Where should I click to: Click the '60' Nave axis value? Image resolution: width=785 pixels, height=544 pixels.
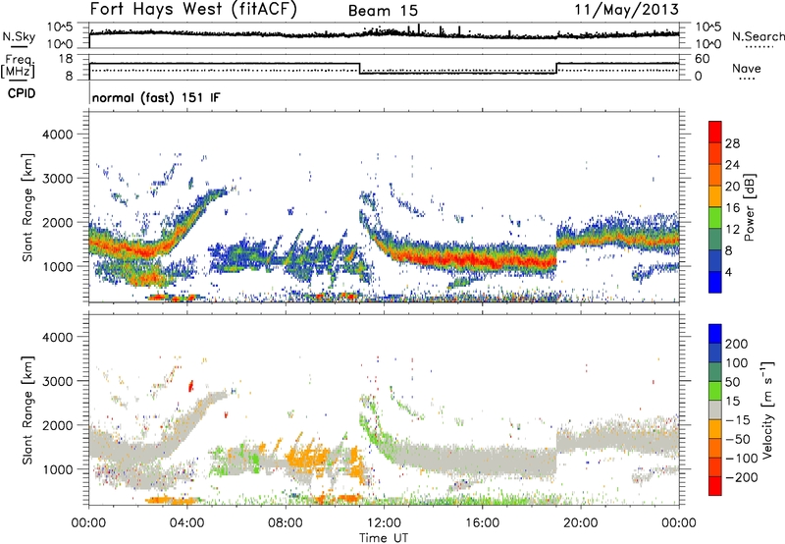703,59
